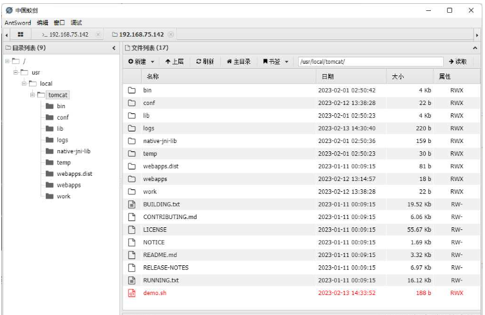Click the logs folder icon in file list
This screenshot has width=485, height=315.
pos(132,128)
